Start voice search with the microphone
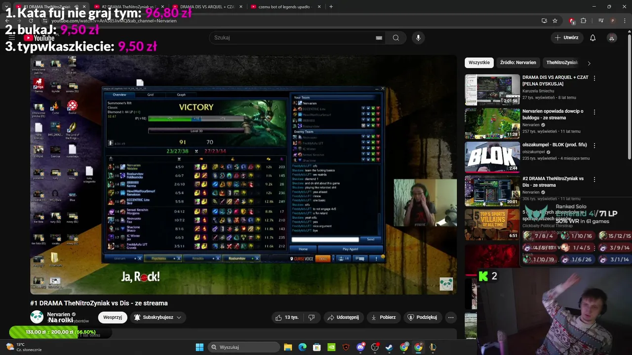 pos(418,37)
